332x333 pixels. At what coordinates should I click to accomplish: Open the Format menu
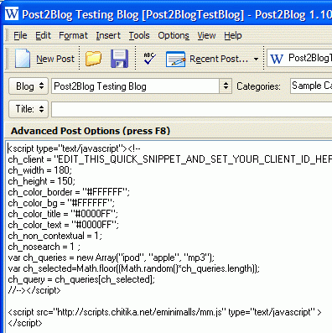pyautogui.click(x=73, y=35)
